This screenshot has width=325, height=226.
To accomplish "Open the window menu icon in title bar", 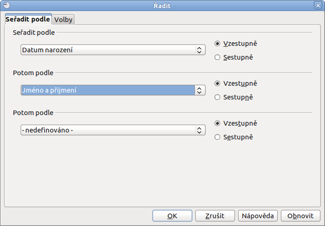I will click(x=6, y=6).
